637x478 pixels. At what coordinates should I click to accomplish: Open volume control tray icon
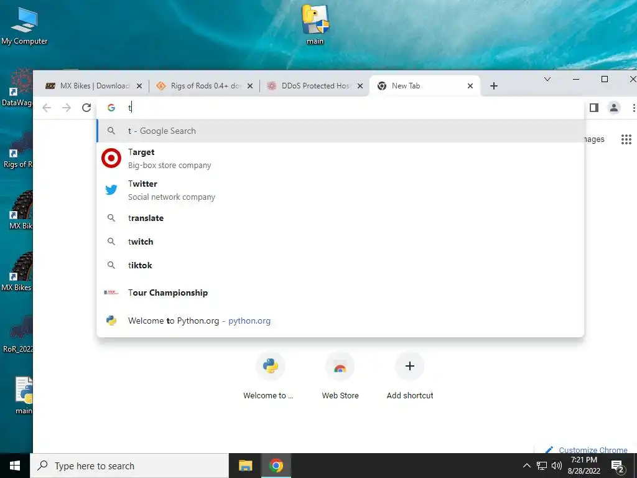(556, 466)
